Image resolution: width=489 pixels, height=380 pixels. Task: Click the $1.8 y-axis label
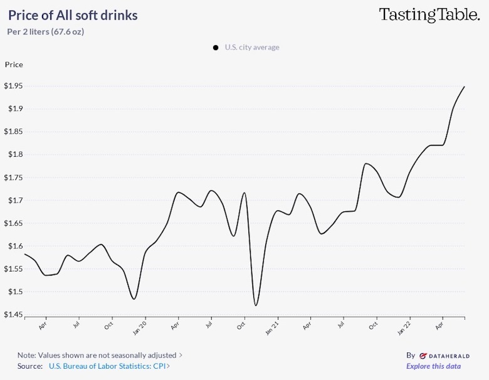coord(14,154)
